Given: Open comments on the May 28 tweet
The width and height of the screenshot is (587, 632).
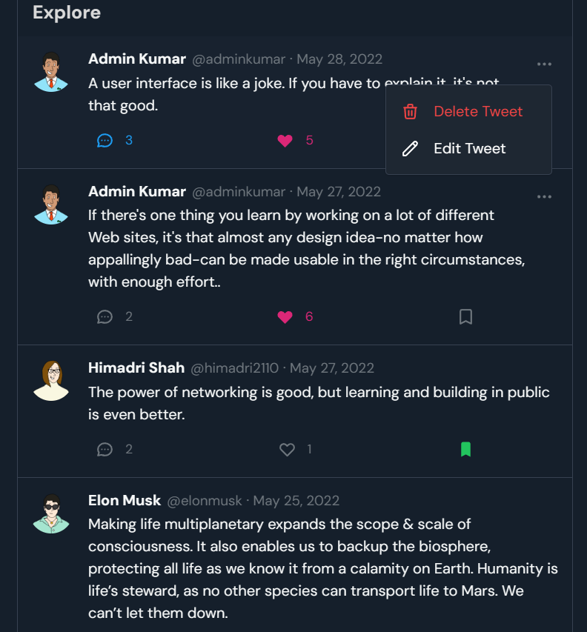Looking at the screenshot, I should 105,141.
